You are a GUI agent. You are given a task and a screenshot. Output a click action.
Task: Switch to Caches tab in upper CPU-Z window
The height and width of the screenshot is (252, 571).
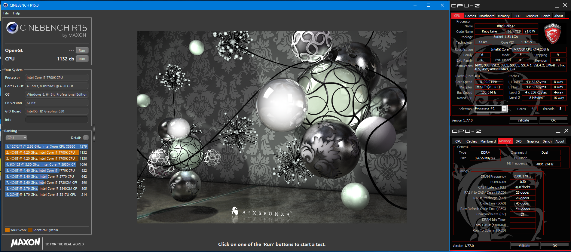click(x=470, y=16)
